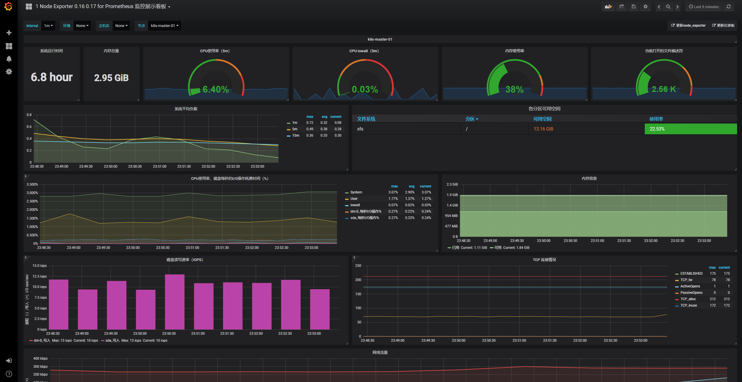Zoom out time range magnifier icon
Image resolution: width=742 pixels, height=382 pixels.
coord(668,7)
